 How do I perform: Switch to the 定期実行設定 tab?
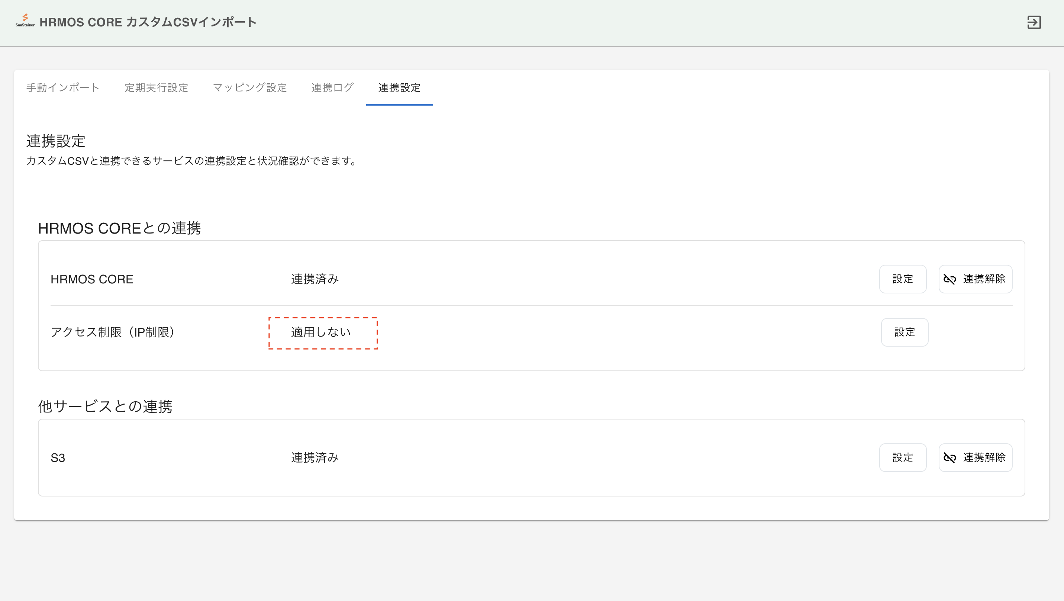coord(156,87)
